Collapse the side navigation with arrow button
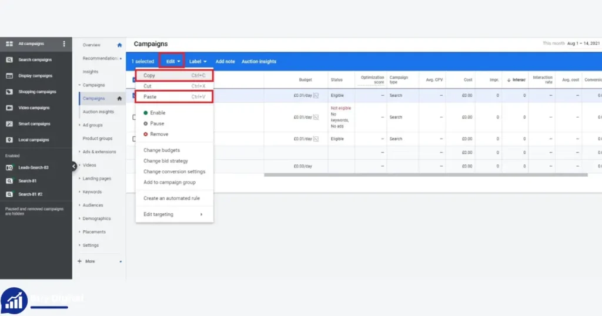The width and height of the screenshot is (602, 316). 74,166
